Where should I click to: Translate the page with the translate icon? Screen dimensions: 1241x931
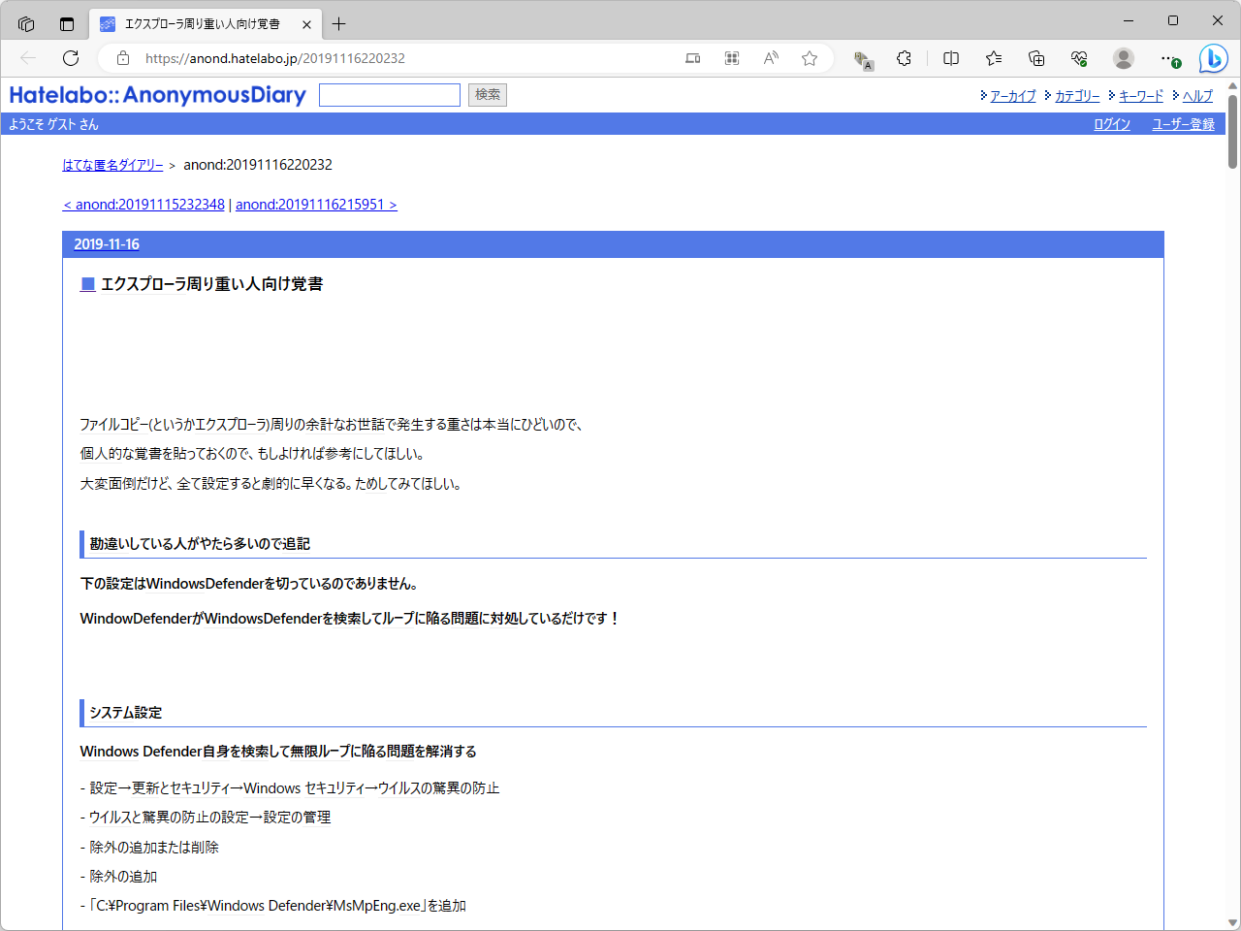coord(861,58)
